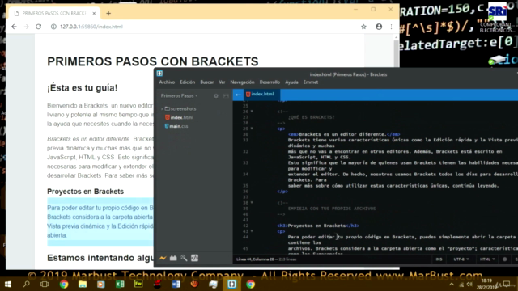The width and height of the screenshot is (518, 291).
Task: Open Task View in the taskbar
Action: click(x=45, y=284)
